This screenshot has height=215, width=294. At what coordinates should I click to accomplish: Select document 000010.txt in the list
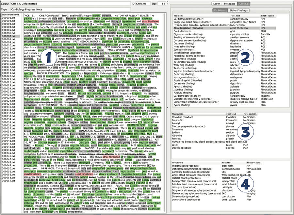point(11,45)
